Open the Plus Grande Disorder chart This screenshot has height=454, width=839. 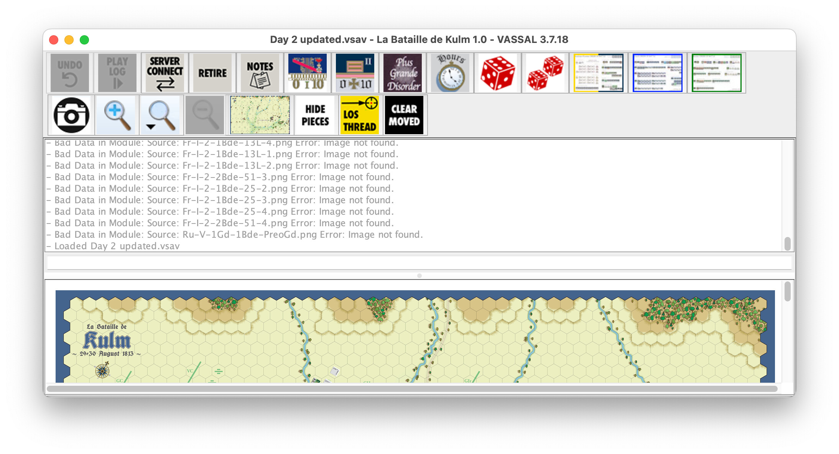(402, 73)
